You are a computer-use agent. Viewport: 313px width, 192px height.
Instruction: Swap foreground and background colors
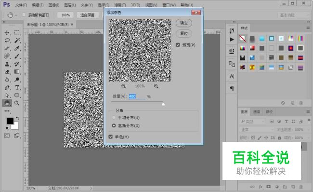tap(17, 118)
